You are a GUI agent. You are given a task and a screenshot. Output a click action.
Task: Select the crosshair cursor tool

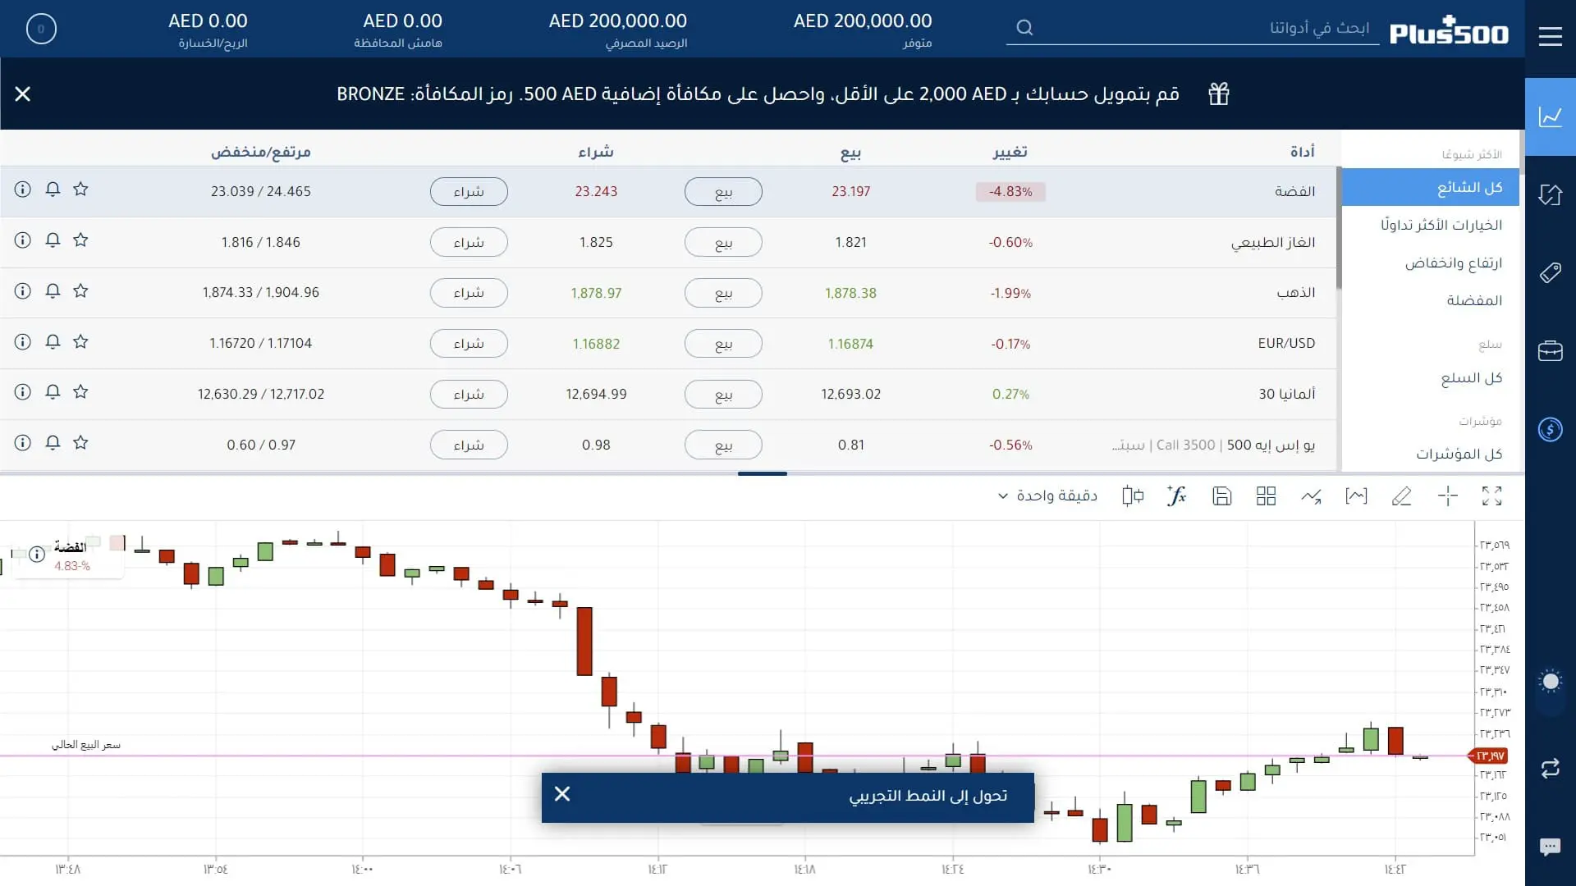(1447, 496)
